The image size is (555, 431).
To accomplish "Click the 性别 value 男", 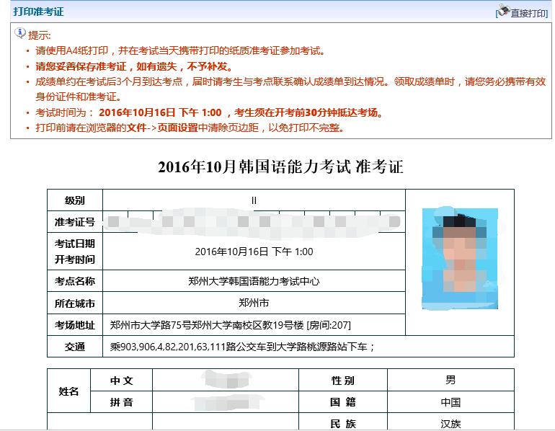I will pos(450,380).
